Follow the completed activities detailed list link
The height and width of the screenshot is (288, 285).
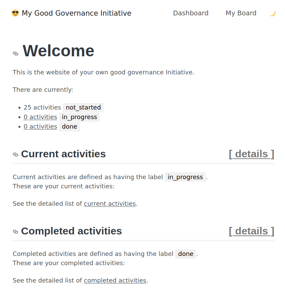115,280
